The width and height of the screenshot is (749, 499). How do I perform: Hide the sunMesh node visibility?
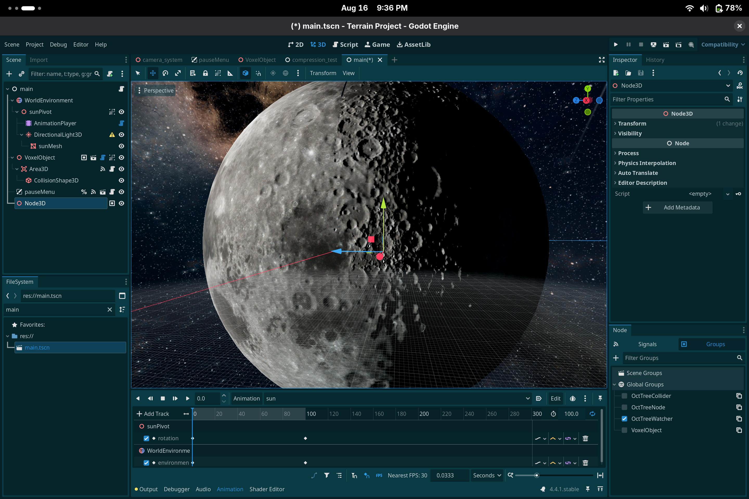[x=121, y=146]
